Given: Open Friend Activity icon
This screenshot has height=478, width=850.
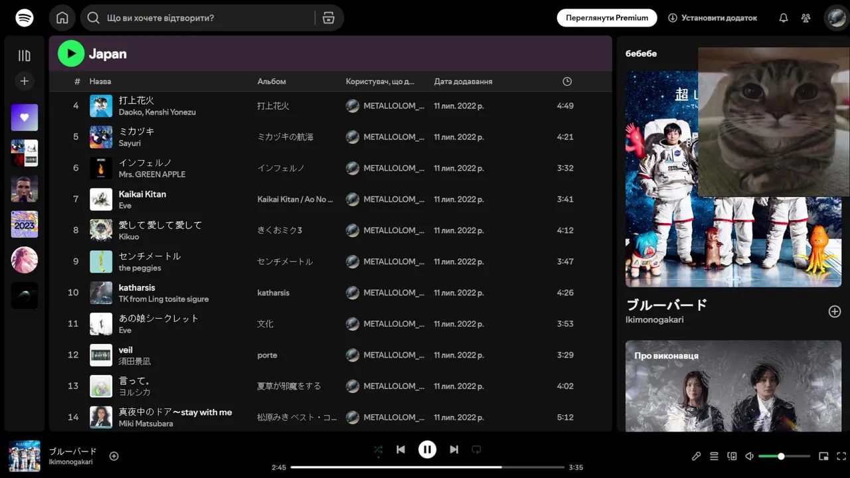Looking at the screenshot, I should coord(806,18).
